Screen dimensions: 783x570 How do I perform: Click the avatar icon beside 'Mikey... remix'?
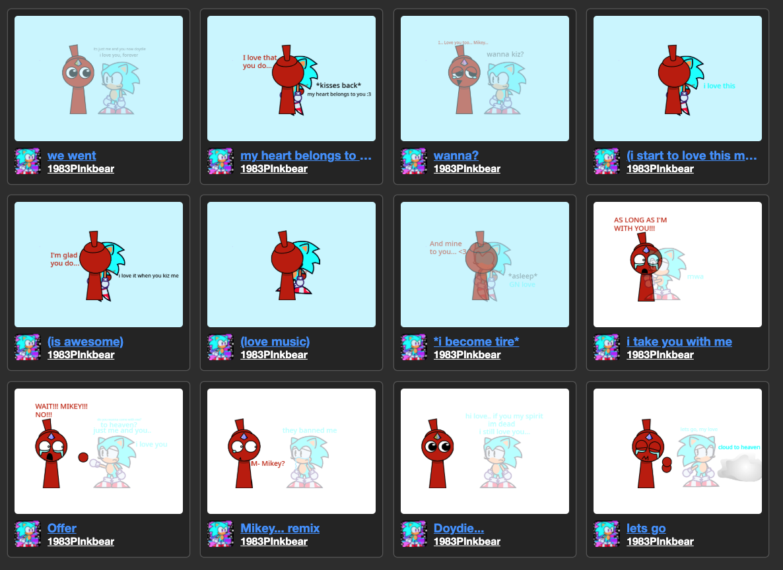(221, 534)
